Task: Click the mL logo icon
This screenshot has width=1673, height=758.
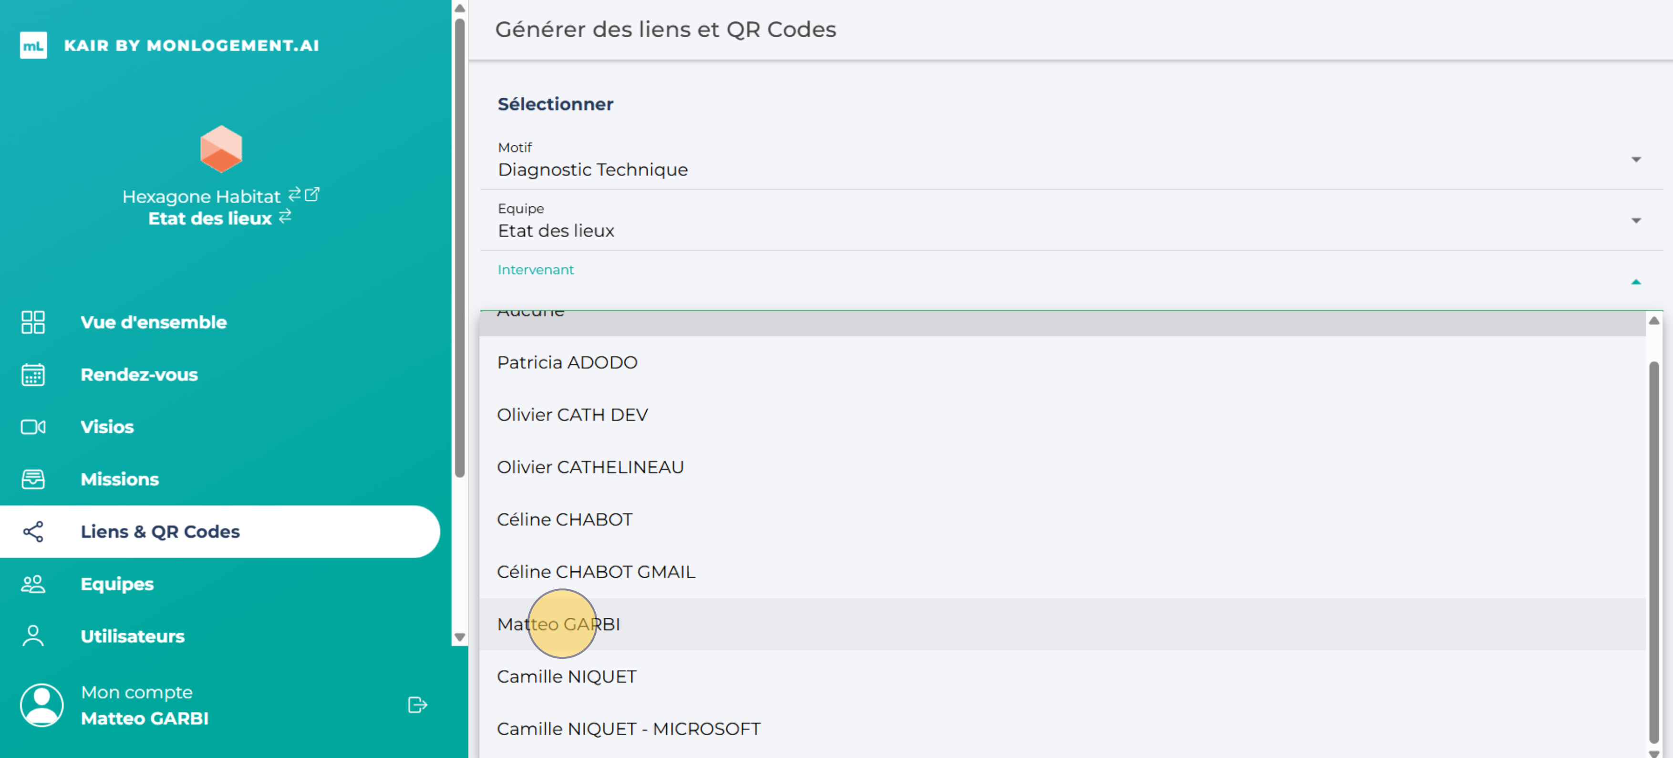Action: [x=33, y=45]
